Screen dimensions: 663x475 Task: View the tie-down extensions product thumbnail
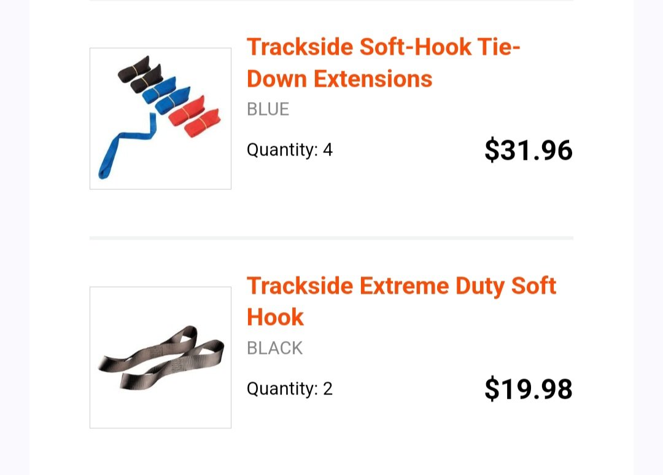[x=161, y=119]
